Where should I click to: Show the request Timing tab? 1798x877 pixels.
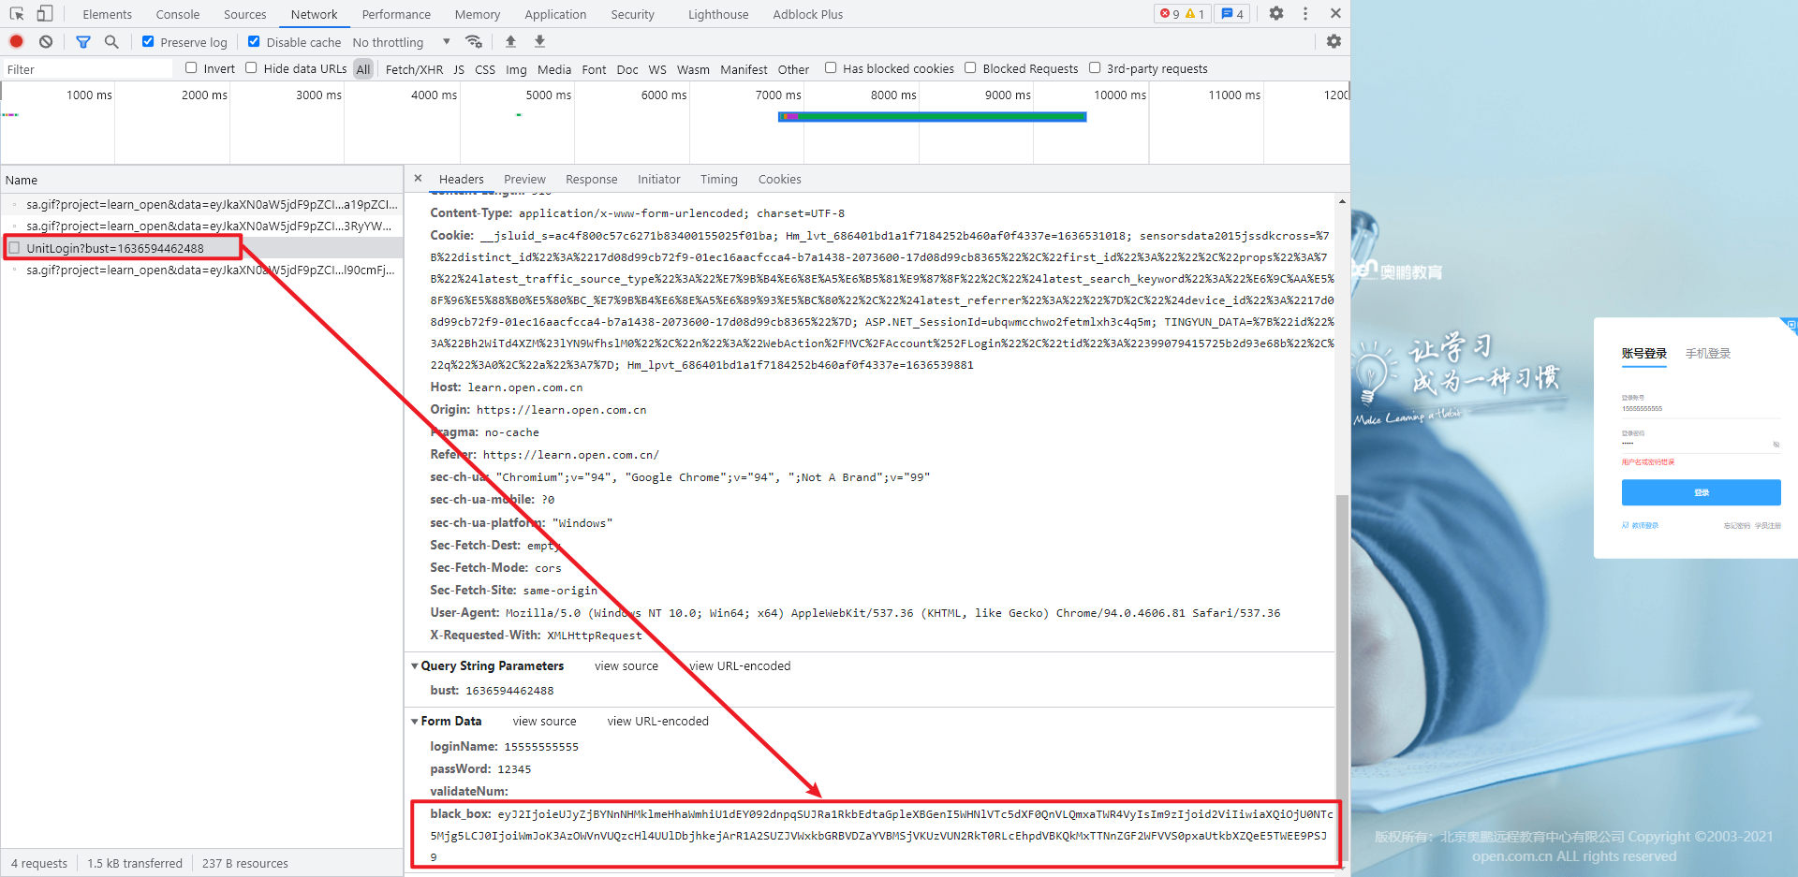tap(719, 180)
